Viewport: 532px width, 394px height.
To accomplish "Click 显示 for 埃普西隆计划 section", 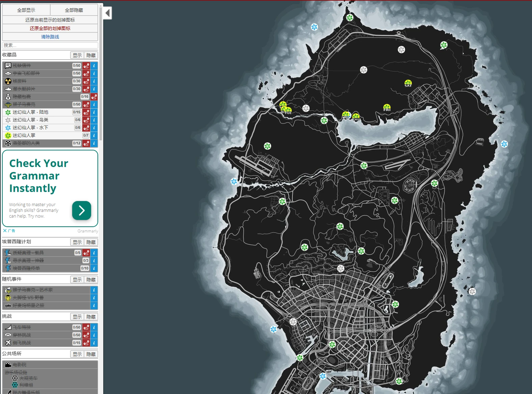I will click(x=77, y=242).
